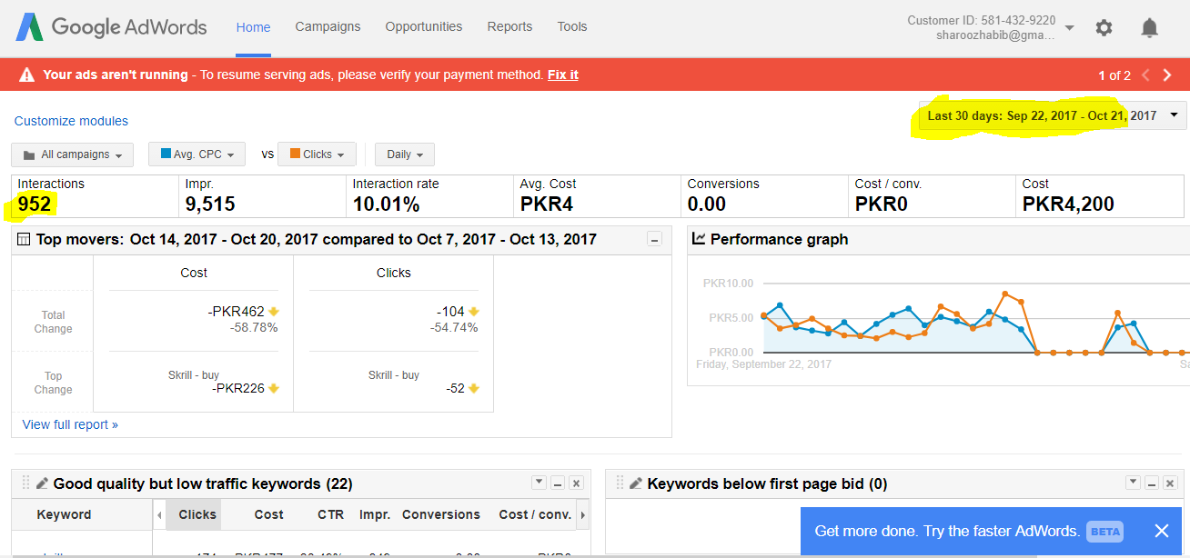Open the settings gear menu

pyautogui.click(x=1104, y=28)
